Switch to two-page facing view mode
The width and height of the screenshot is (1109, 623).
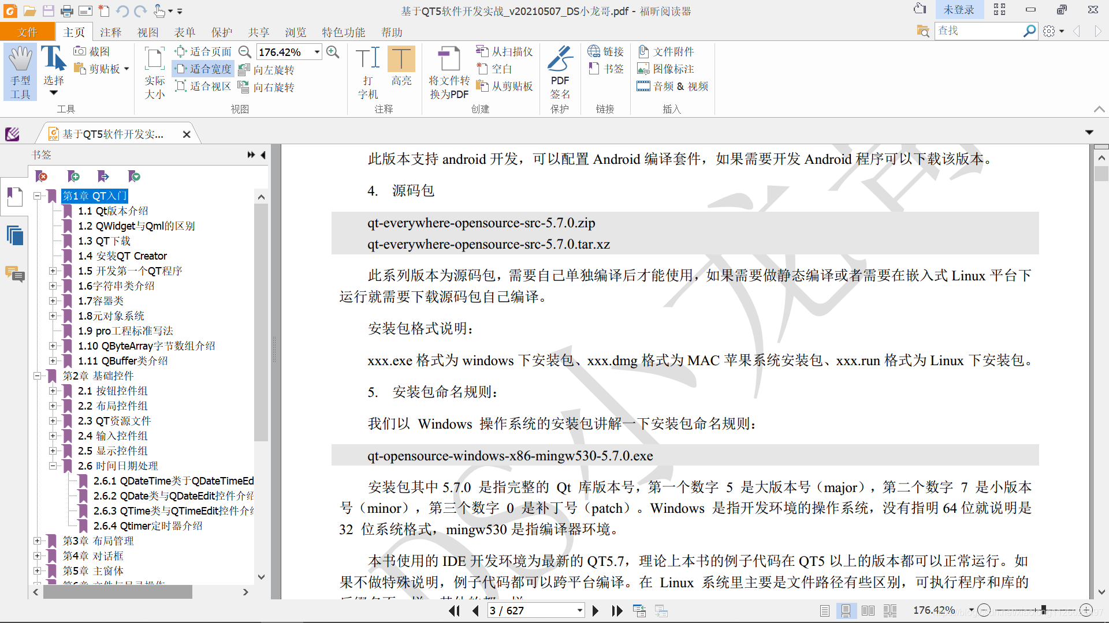868,610
